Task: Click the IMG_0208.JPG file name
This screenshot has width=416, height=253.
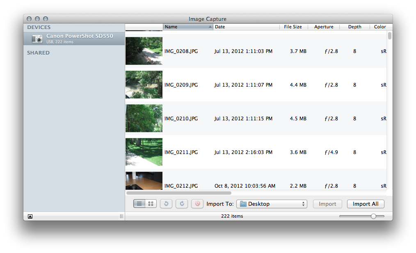Action: (x=181, y=51)
